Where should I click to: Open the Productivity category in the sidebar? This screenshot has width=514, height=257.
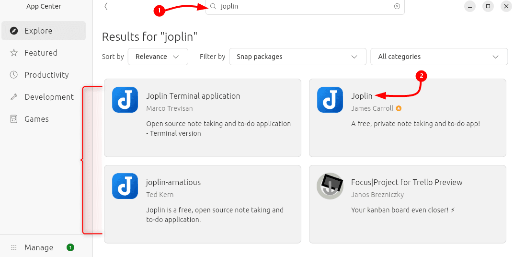(x=46, y=75)
